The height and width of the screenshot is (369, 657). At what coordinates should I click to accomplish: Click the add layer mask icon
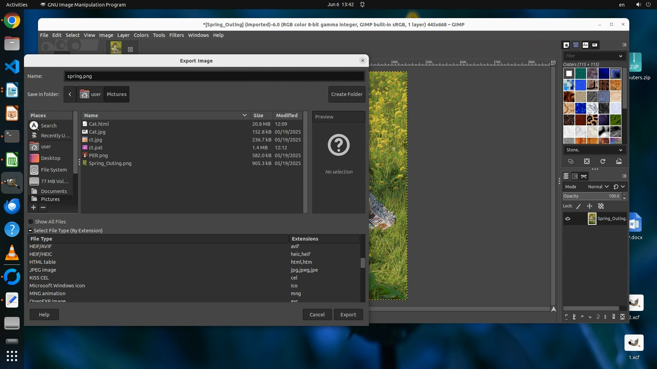coord(614,317)
